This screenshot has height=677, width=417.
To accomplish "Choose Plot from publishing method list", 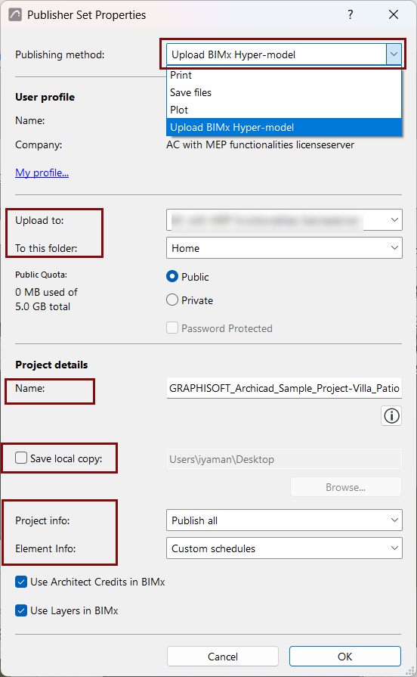I will click(x=284, y=110).
